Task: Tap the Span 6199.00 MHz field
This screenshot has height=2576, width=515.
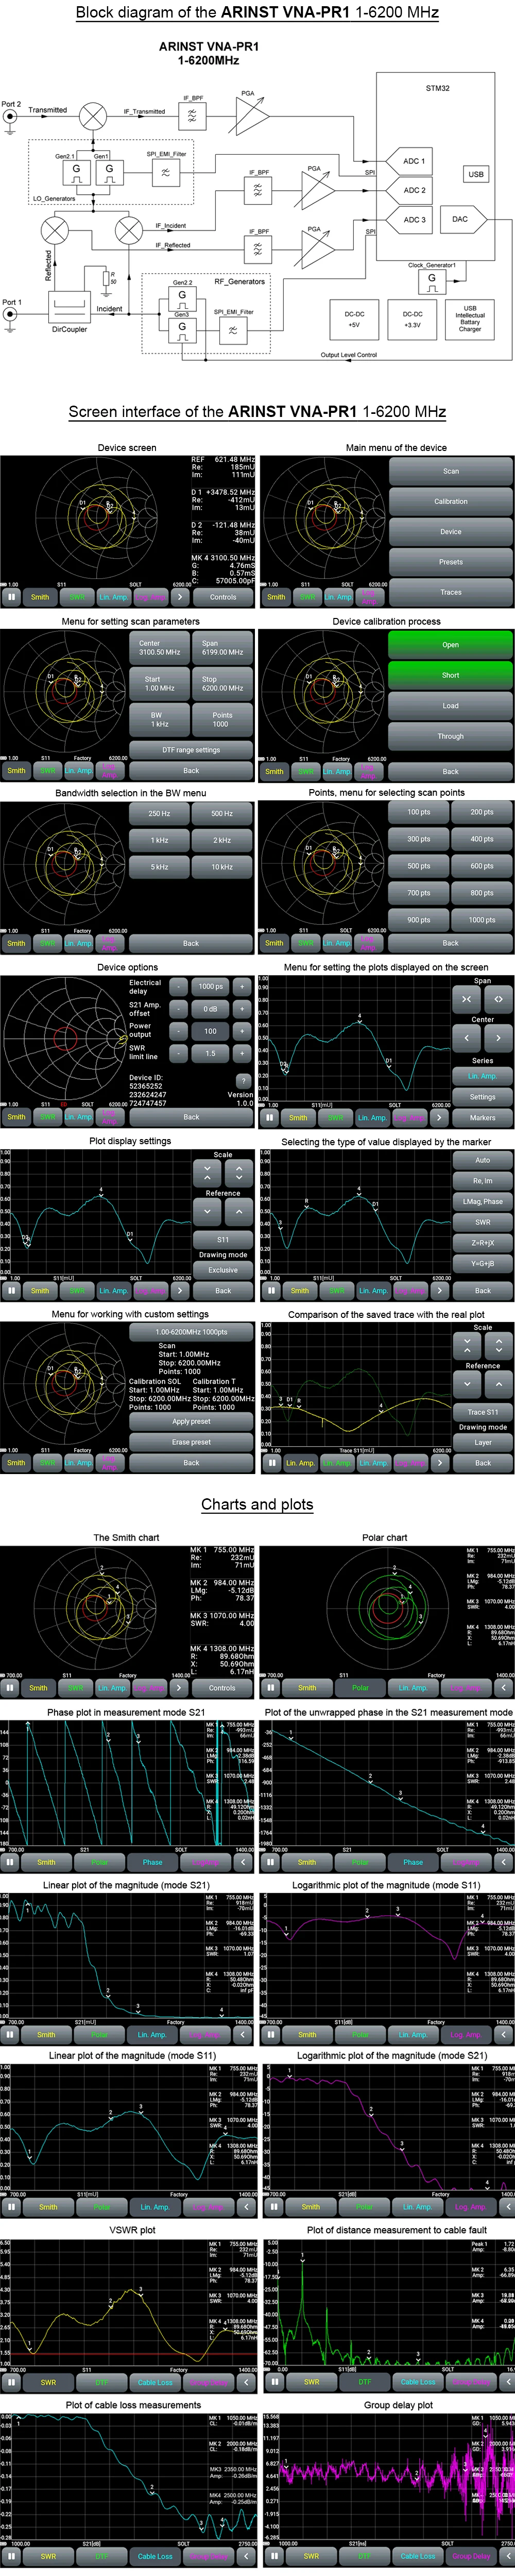Action: 222,648
